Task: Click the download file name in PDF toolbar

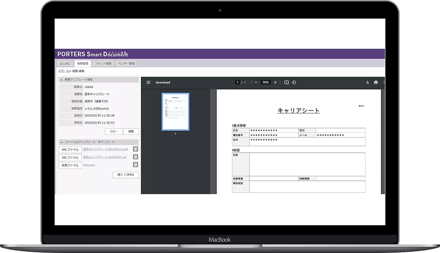Action: pyautogui.click(x=163, y=82)
